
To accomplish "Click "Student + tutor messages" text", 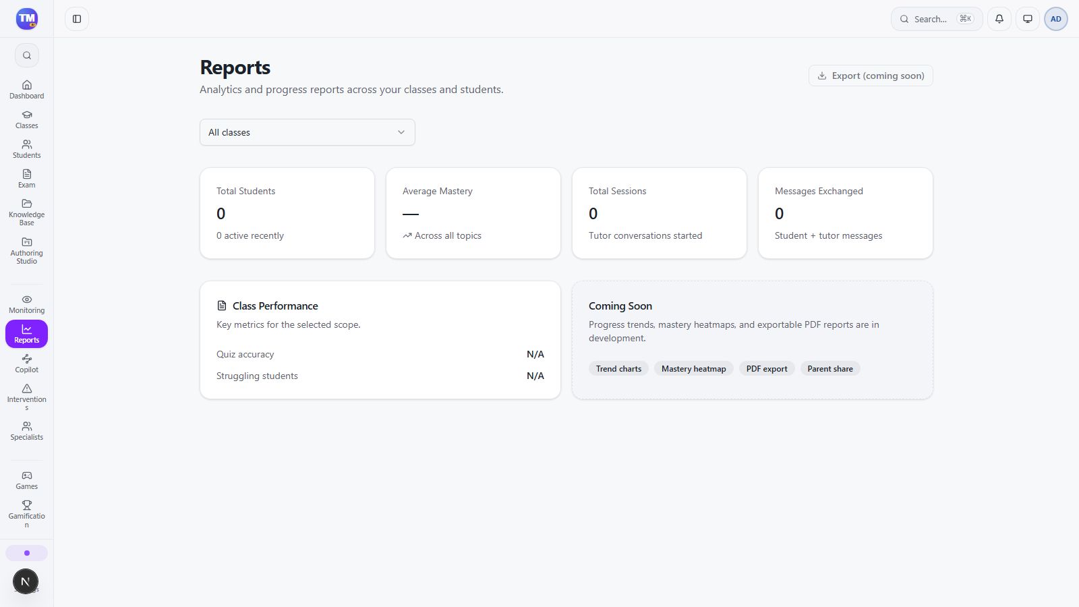I will click(829, 235).
